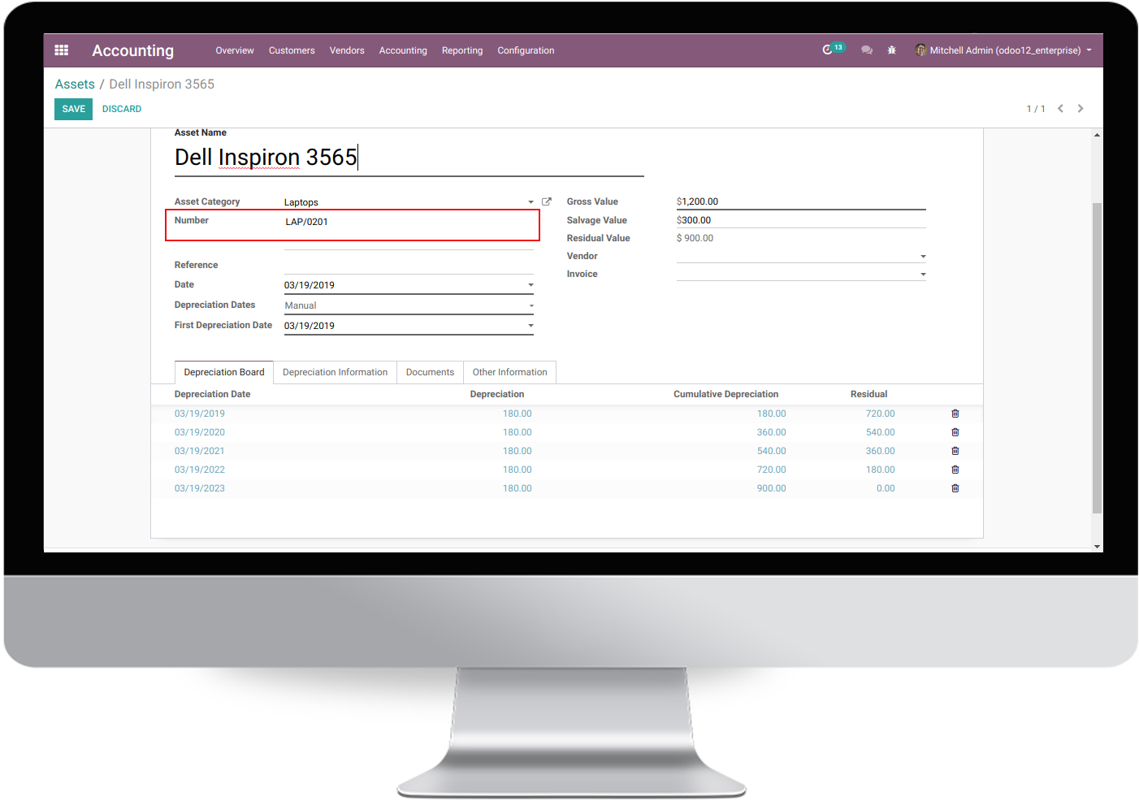The image size is (1139, 801).
Task: Click the scrollbar up arrow
Action: click(1097, 135)
